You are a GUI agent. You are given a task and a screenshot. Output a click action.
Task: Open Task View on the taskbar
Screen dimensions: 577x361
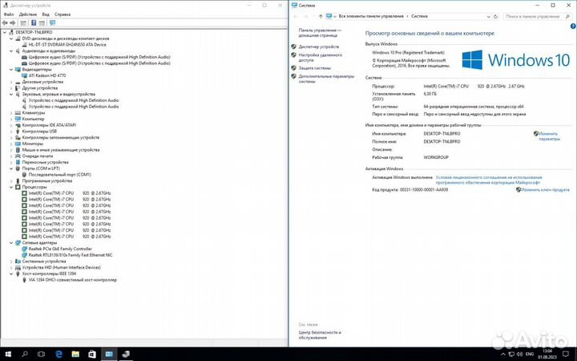[41, 355]
